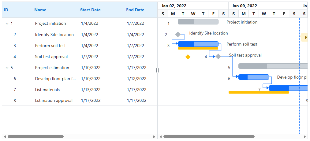
Task: Select the Perform soil test blue taskbar
Action: tap(198, 44)
